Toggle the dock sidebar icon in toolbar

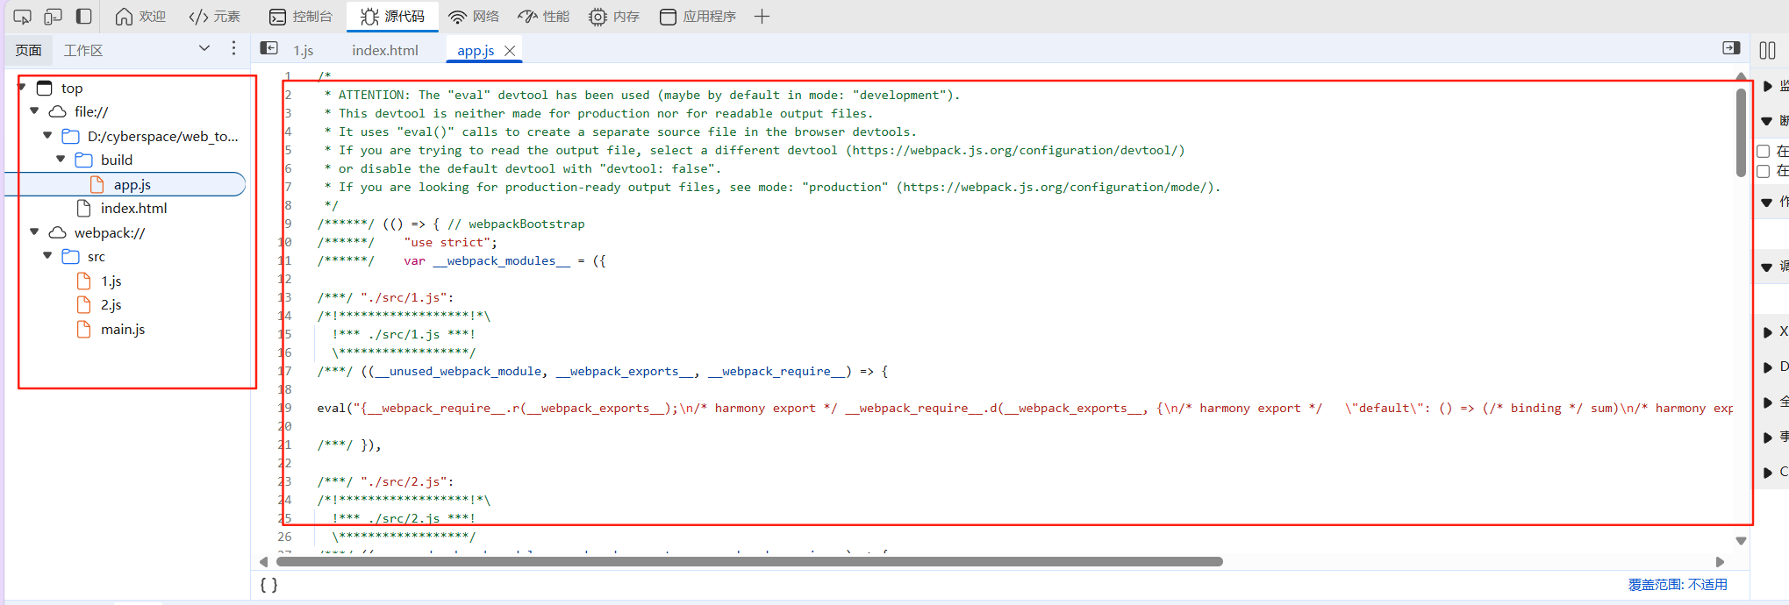point(84,16)
